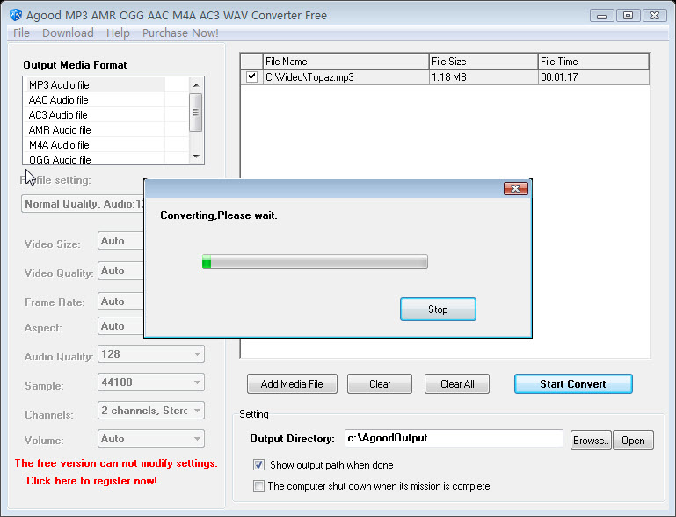Click the Clear button
Image resolution: width=676 pixels, height=517 pixels.
(380, 383)
